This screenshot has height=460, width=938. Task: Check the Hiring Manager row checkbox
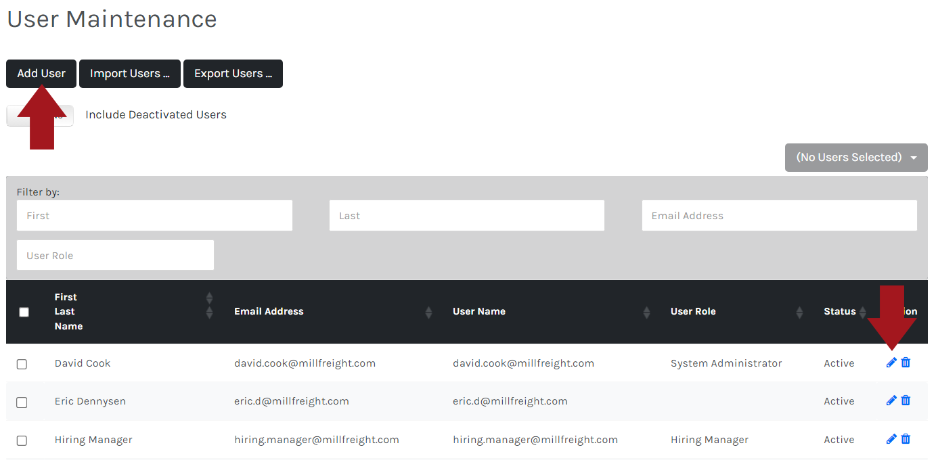22,440
